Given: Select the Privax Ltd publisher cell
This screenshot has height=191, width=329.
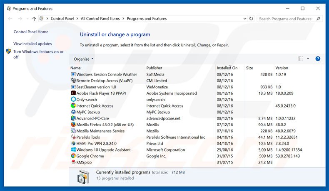Looking at the screenshot, I should (x=155, y=144).
